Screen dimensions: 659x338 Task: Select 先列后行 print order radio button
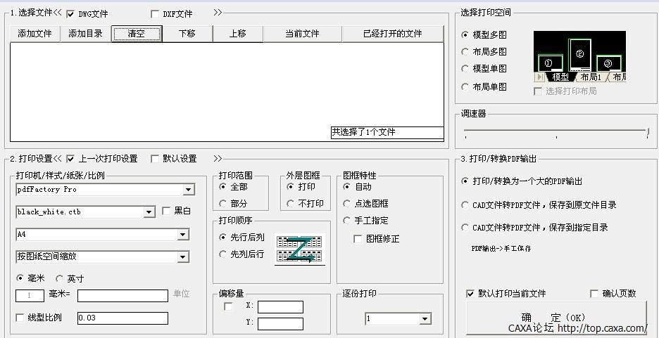(223, 254)
